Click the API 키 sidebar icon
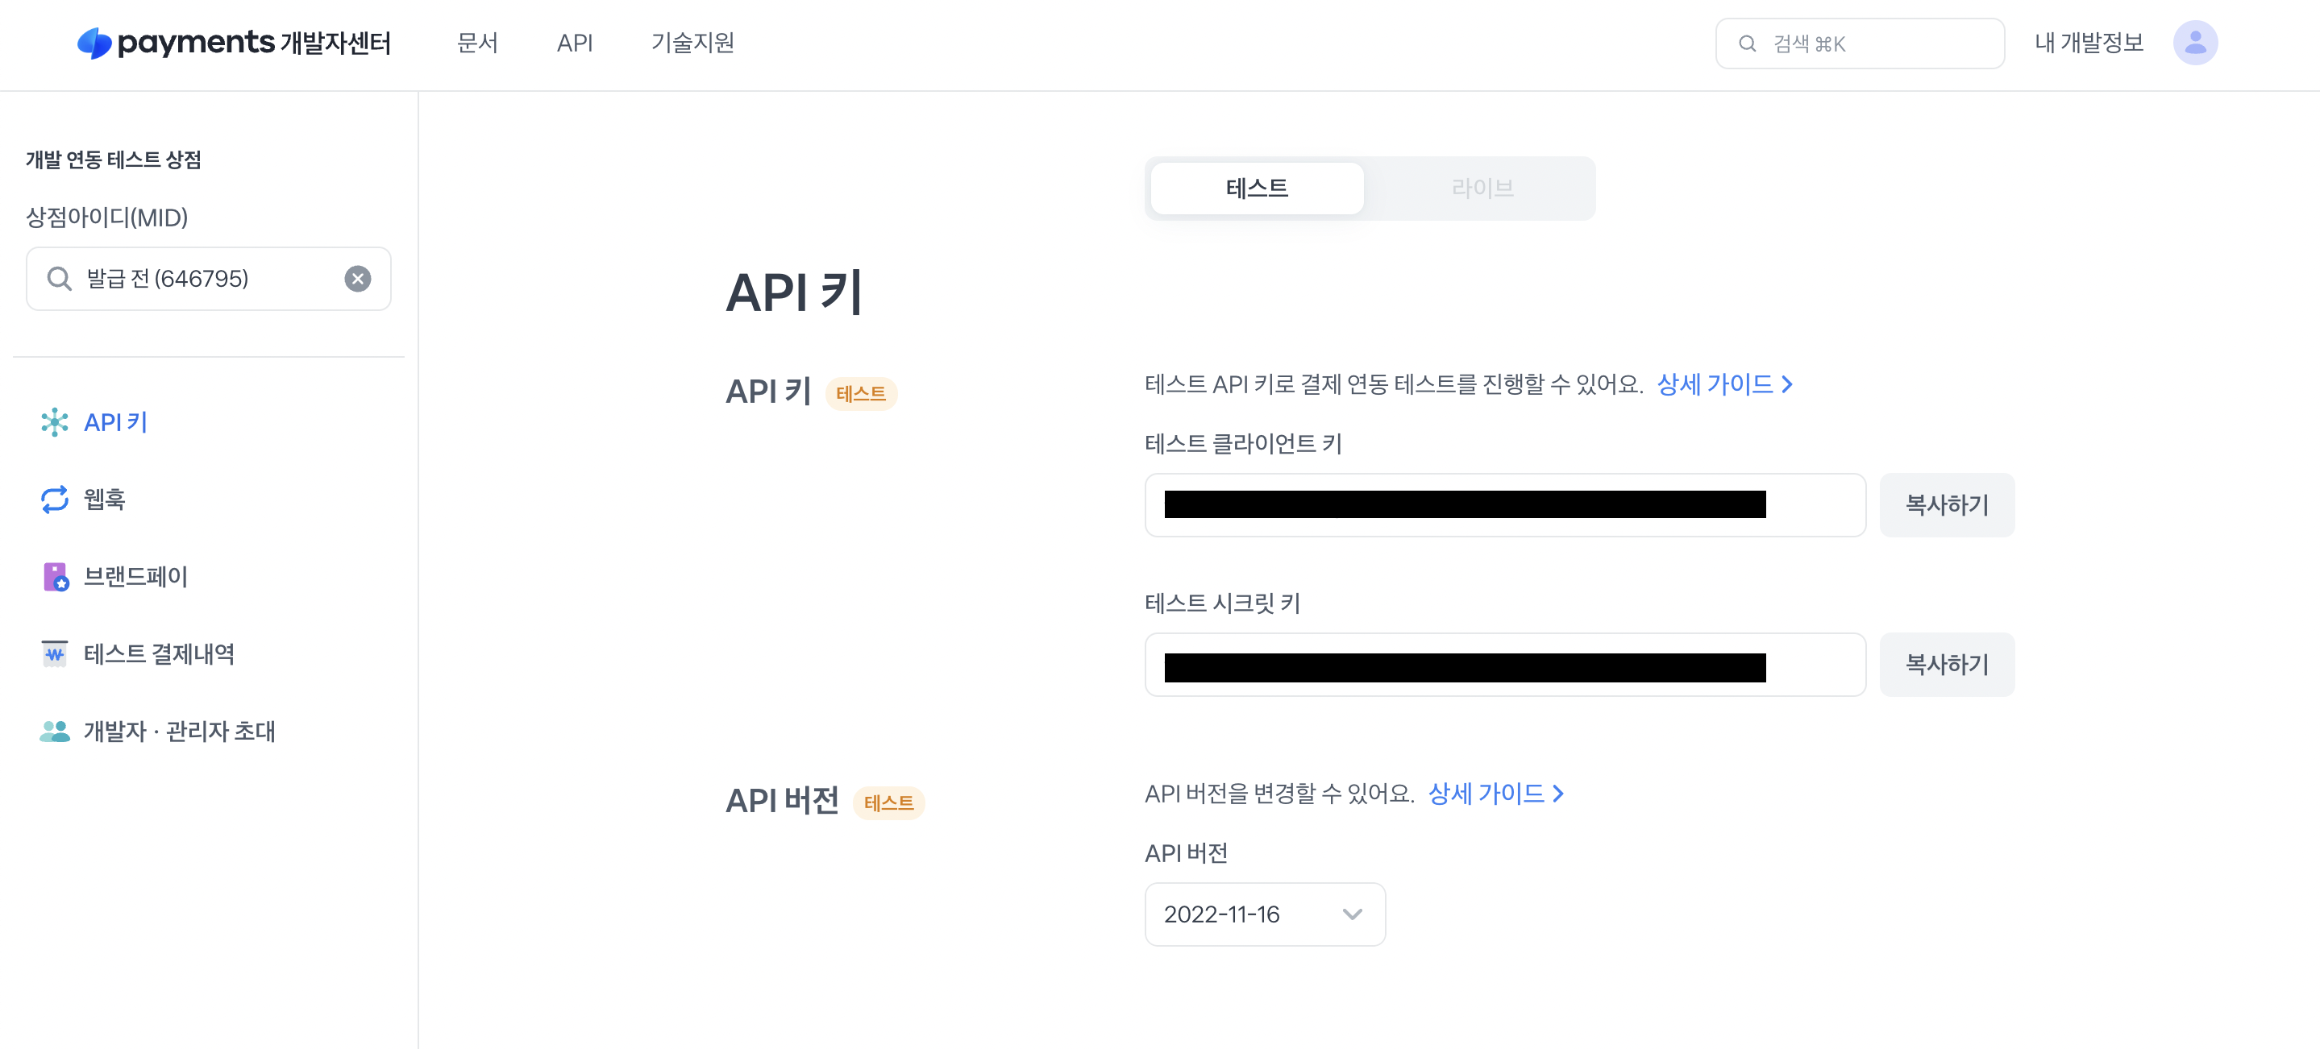The height and width of the screenshot is (1049, 2320). 55,422
